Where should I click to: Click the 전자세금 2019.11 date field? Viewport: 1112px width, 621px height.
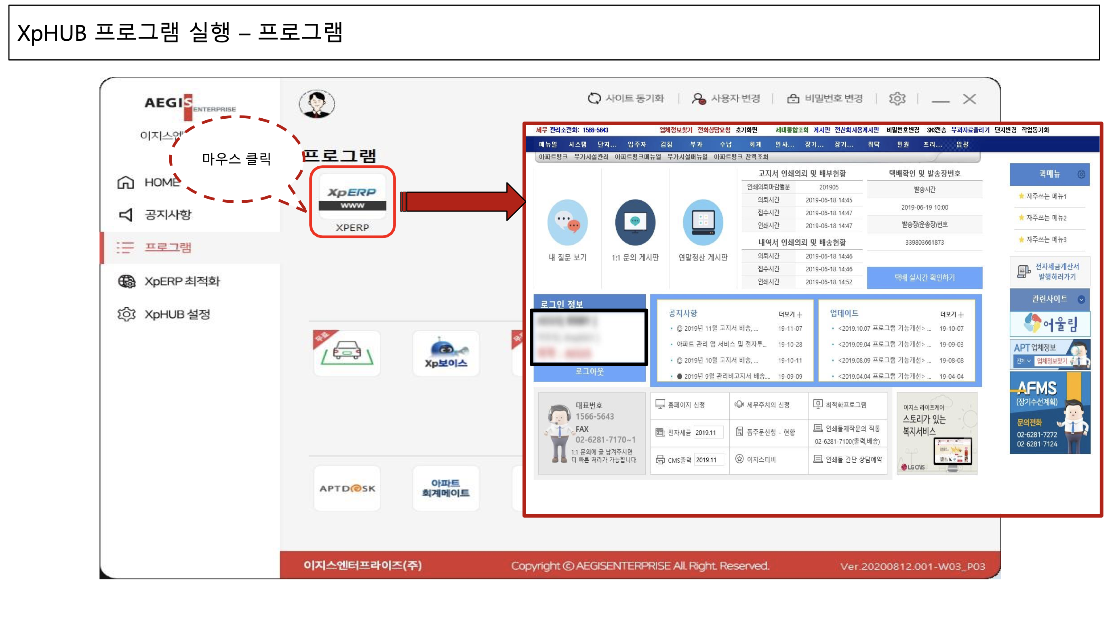[x=708, y=432]
